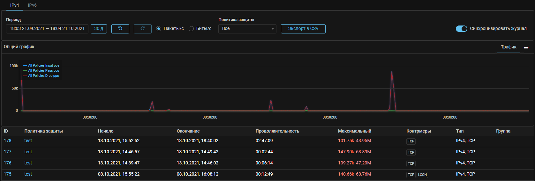Open the Политика защиты dropdown

[x=247, y=29]
